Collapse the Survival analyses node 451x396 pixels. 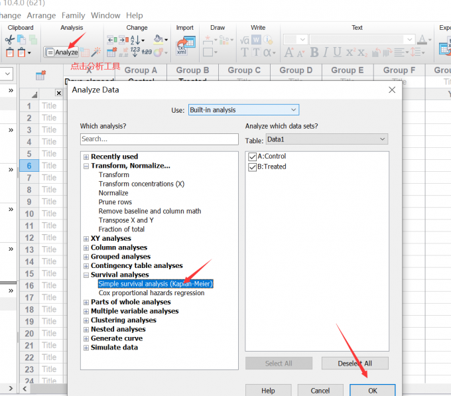(86, 275)
